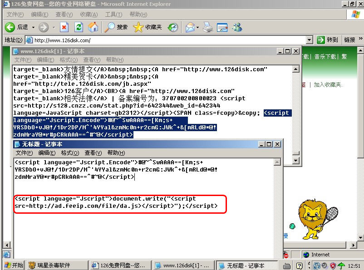This screenshot has height=270, width=364.
Task: Open IE 编辑(E) menu
Action: [x=39, y=15]
